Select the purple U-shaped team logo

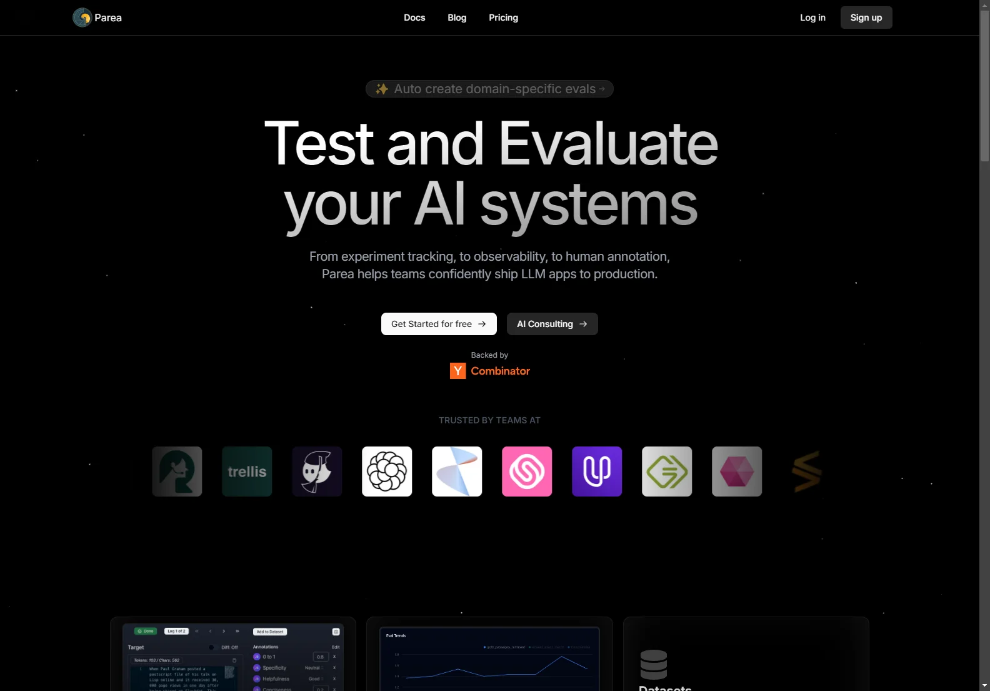597,472
